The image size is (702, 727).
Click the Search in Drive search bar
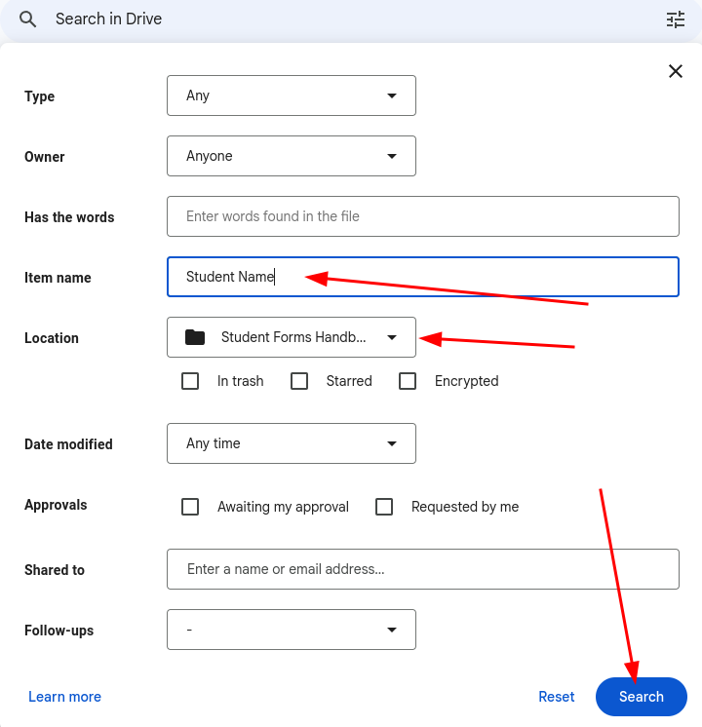tap(351, 19)
